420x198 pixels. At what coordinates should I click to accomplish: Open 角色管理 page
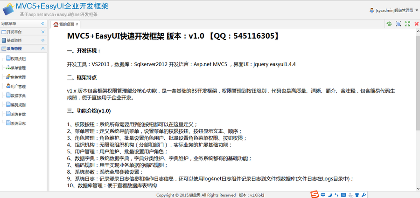pyautogui.click(x=18, y=77)
